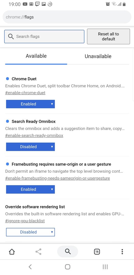This screenshot has height=275, width=134.
Task: Follow the #ignore-gpu-blacklist link
Action: coord(25,221)
